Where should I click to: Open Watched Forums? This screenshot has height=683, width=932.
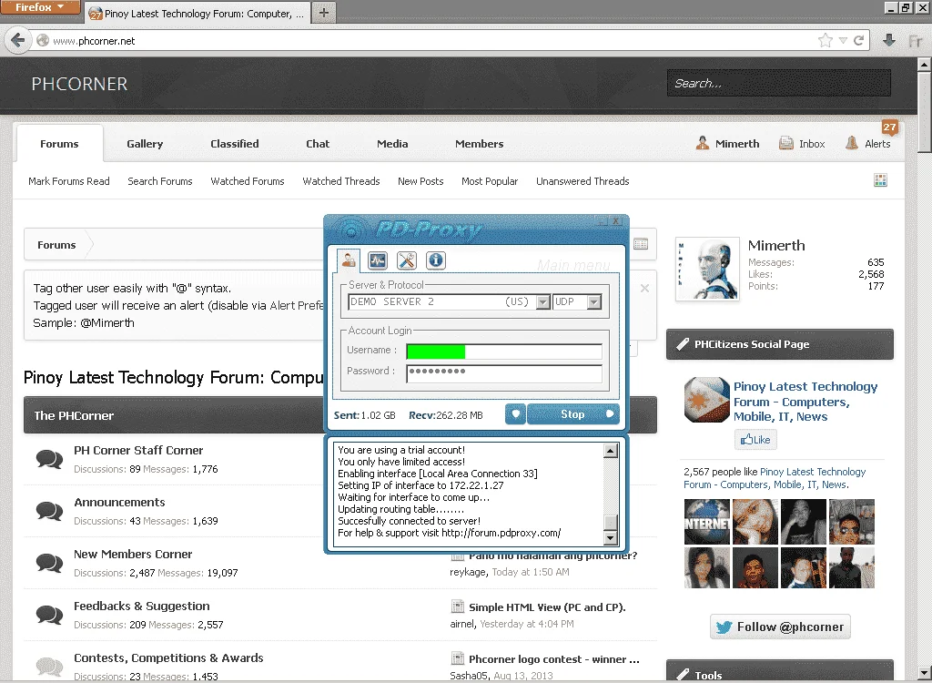[248, 181]
